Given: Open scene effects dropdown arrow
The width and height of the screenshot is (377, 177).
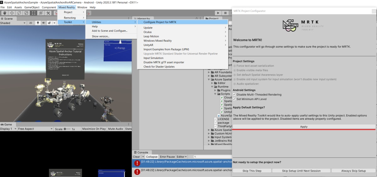Looking at the screenshot, I should [54, 23].
